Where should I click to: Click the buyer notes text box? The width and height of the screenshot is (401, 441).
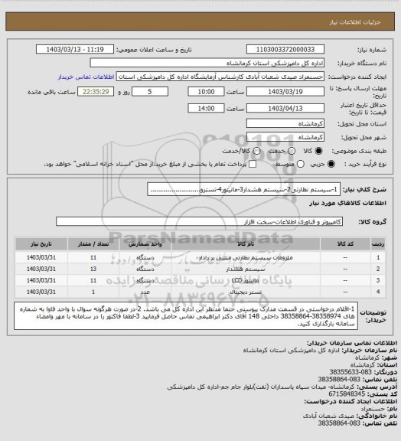(x=186, y=316)
